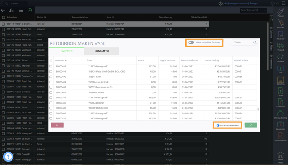Open the help chat bubble
This screenshot has width=288, height=165.
(x=8, y=156)
